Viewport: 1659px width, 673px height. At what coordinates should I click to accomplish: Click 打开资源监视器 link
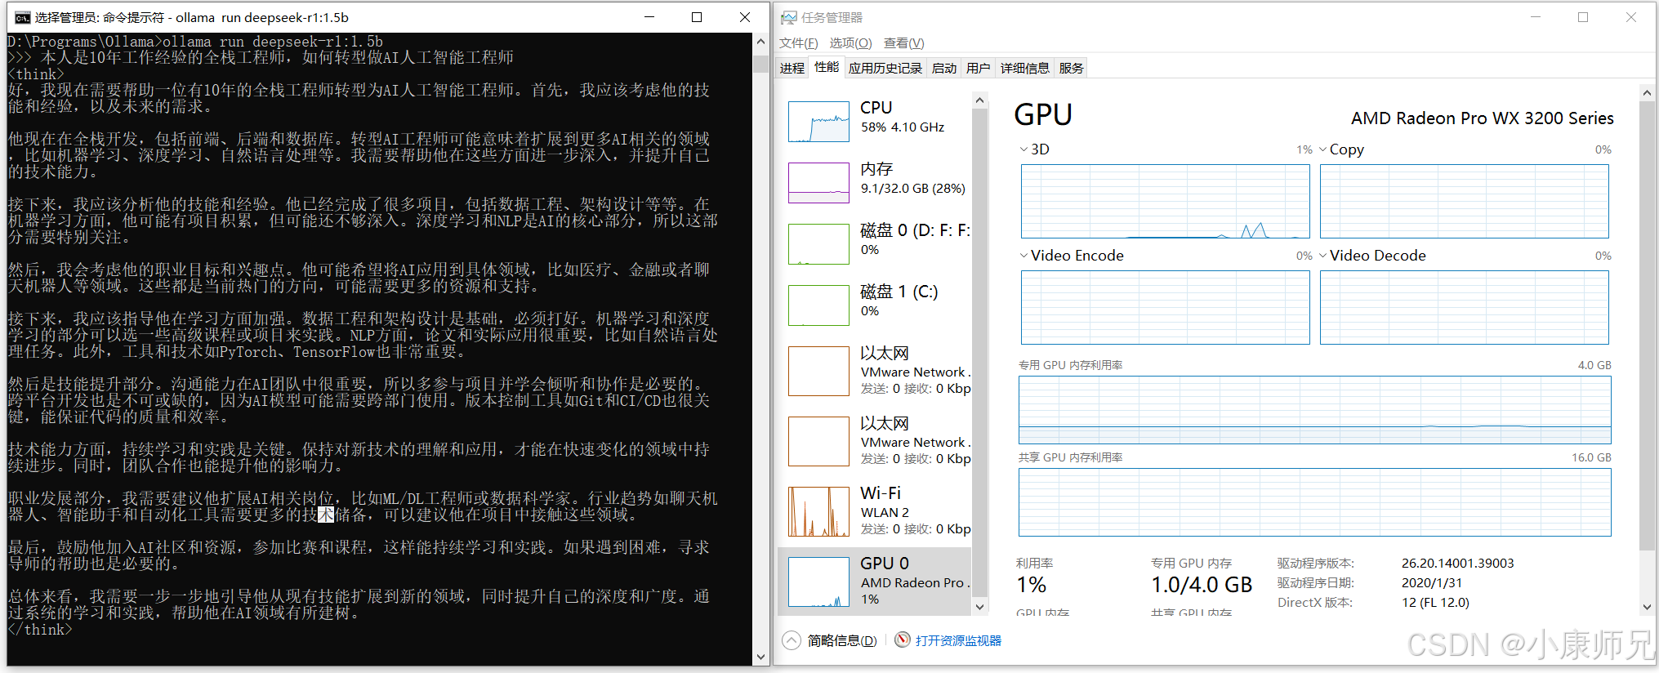coord(958,640)
